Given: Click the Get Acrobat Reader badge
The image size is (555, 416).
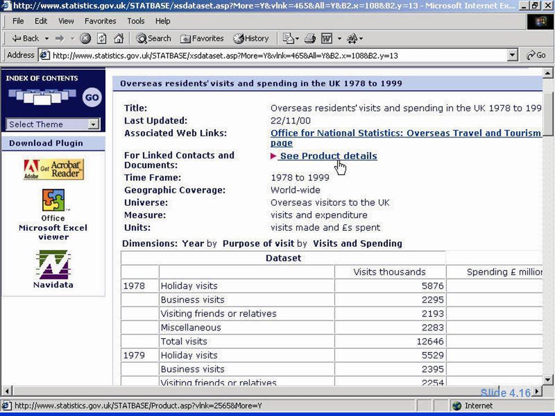Looking at the screenshot, I should 53,169.
